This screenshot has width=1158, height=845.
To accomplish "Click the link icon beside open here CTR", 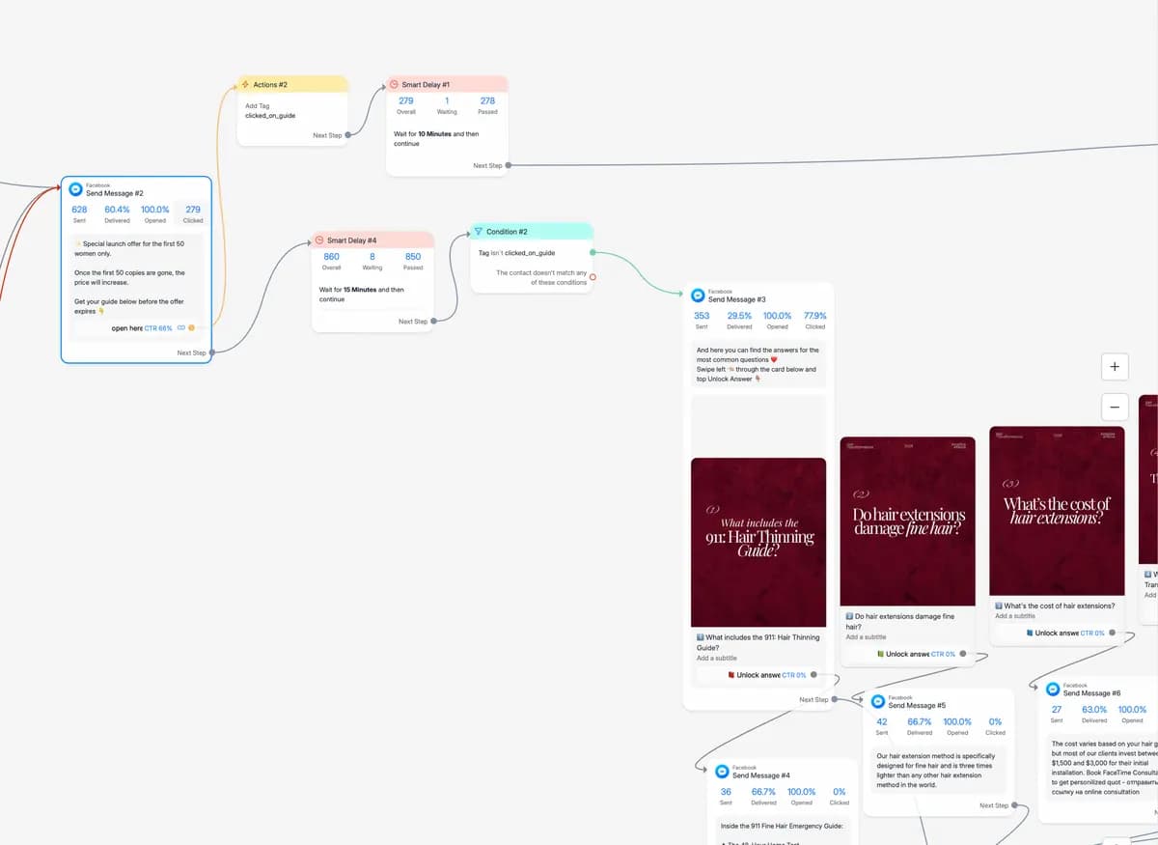I will point(181,328).
